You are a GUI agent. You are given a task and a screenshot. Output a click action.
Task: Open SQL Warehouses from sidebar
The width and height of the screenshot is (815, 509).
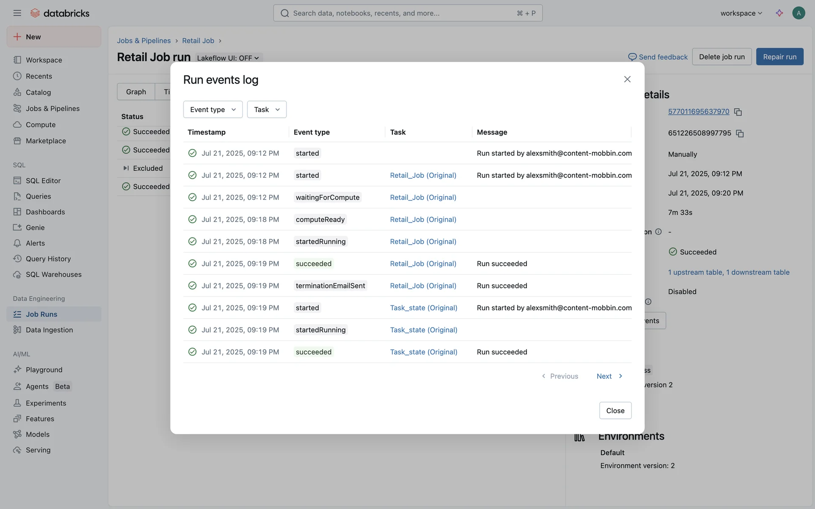(x=53, y=274)
